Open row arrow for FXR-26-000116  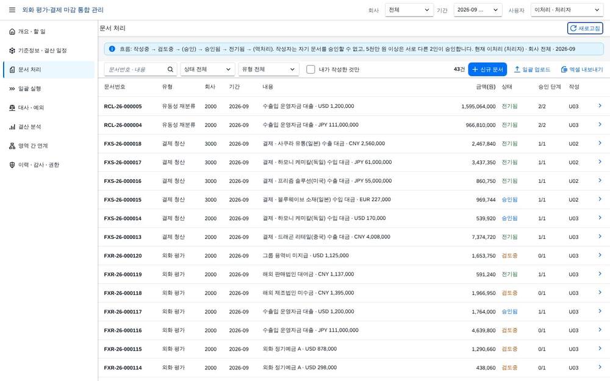pos(600,330)
